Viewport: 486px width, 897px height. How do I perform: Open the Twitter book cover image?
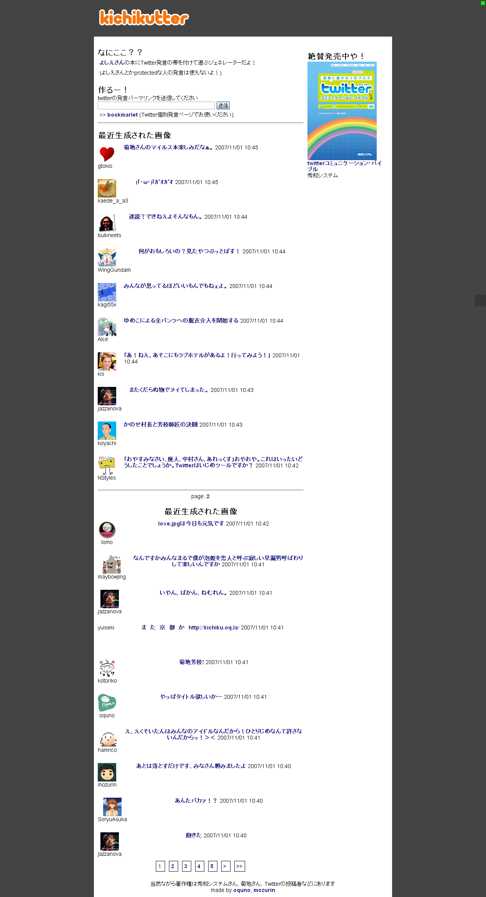click(342, 111)
